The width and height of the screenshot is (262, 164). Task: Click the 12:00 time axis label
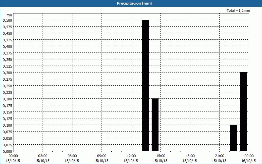[x=131, y=156]
